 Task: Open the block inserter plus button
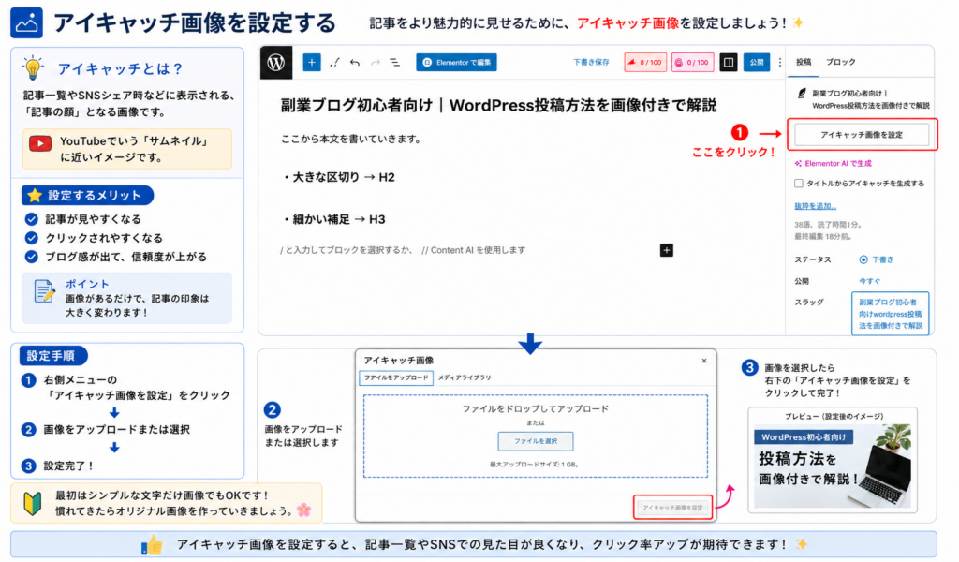311,63
